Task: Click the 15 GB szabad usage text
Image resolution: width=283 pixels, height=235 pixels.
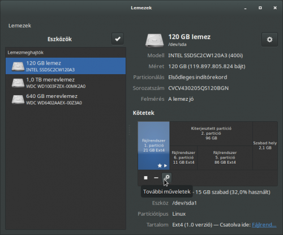Action: 233,192
